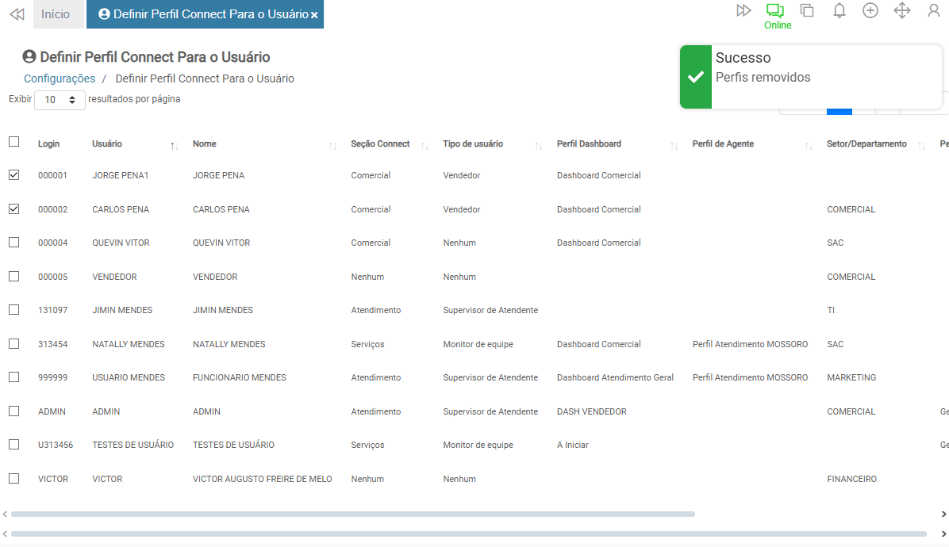Image resolution: width=949 pixels, height=547 pixels.
Task: Click the plus circle add icon
Action: click(x=870, y=10)
